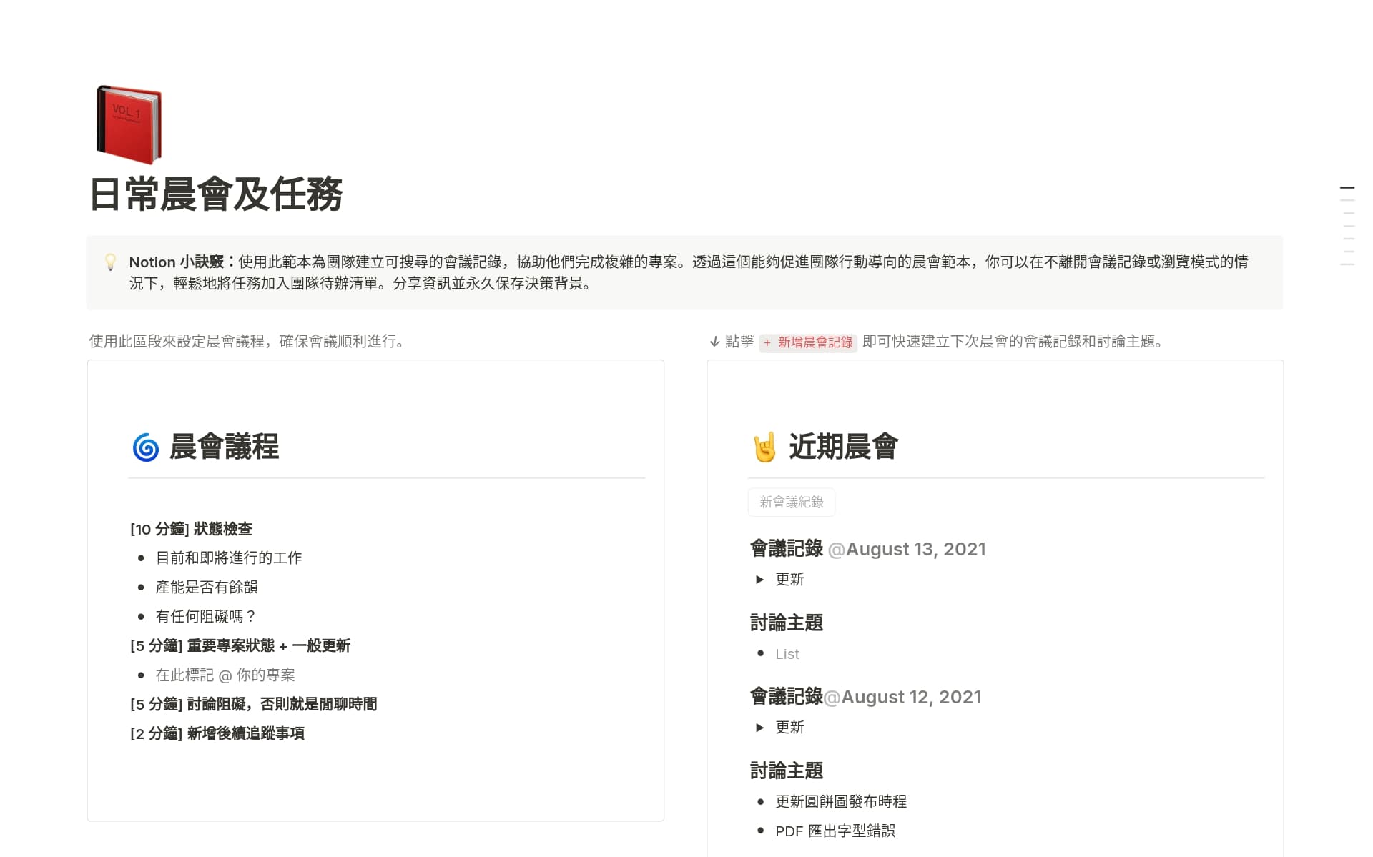The width and height of the screenshot is (1373, 857).
Task: Click the top dash of the page outline indicator
Action: tap(1347, 187)
